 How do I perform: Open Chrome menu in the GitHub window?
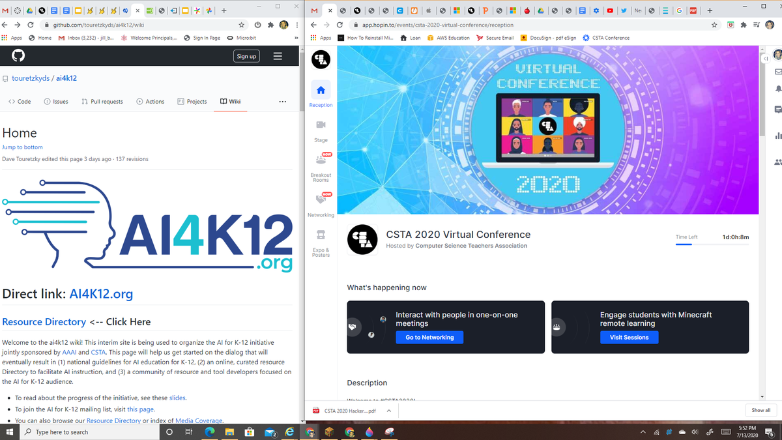[297, 25]
